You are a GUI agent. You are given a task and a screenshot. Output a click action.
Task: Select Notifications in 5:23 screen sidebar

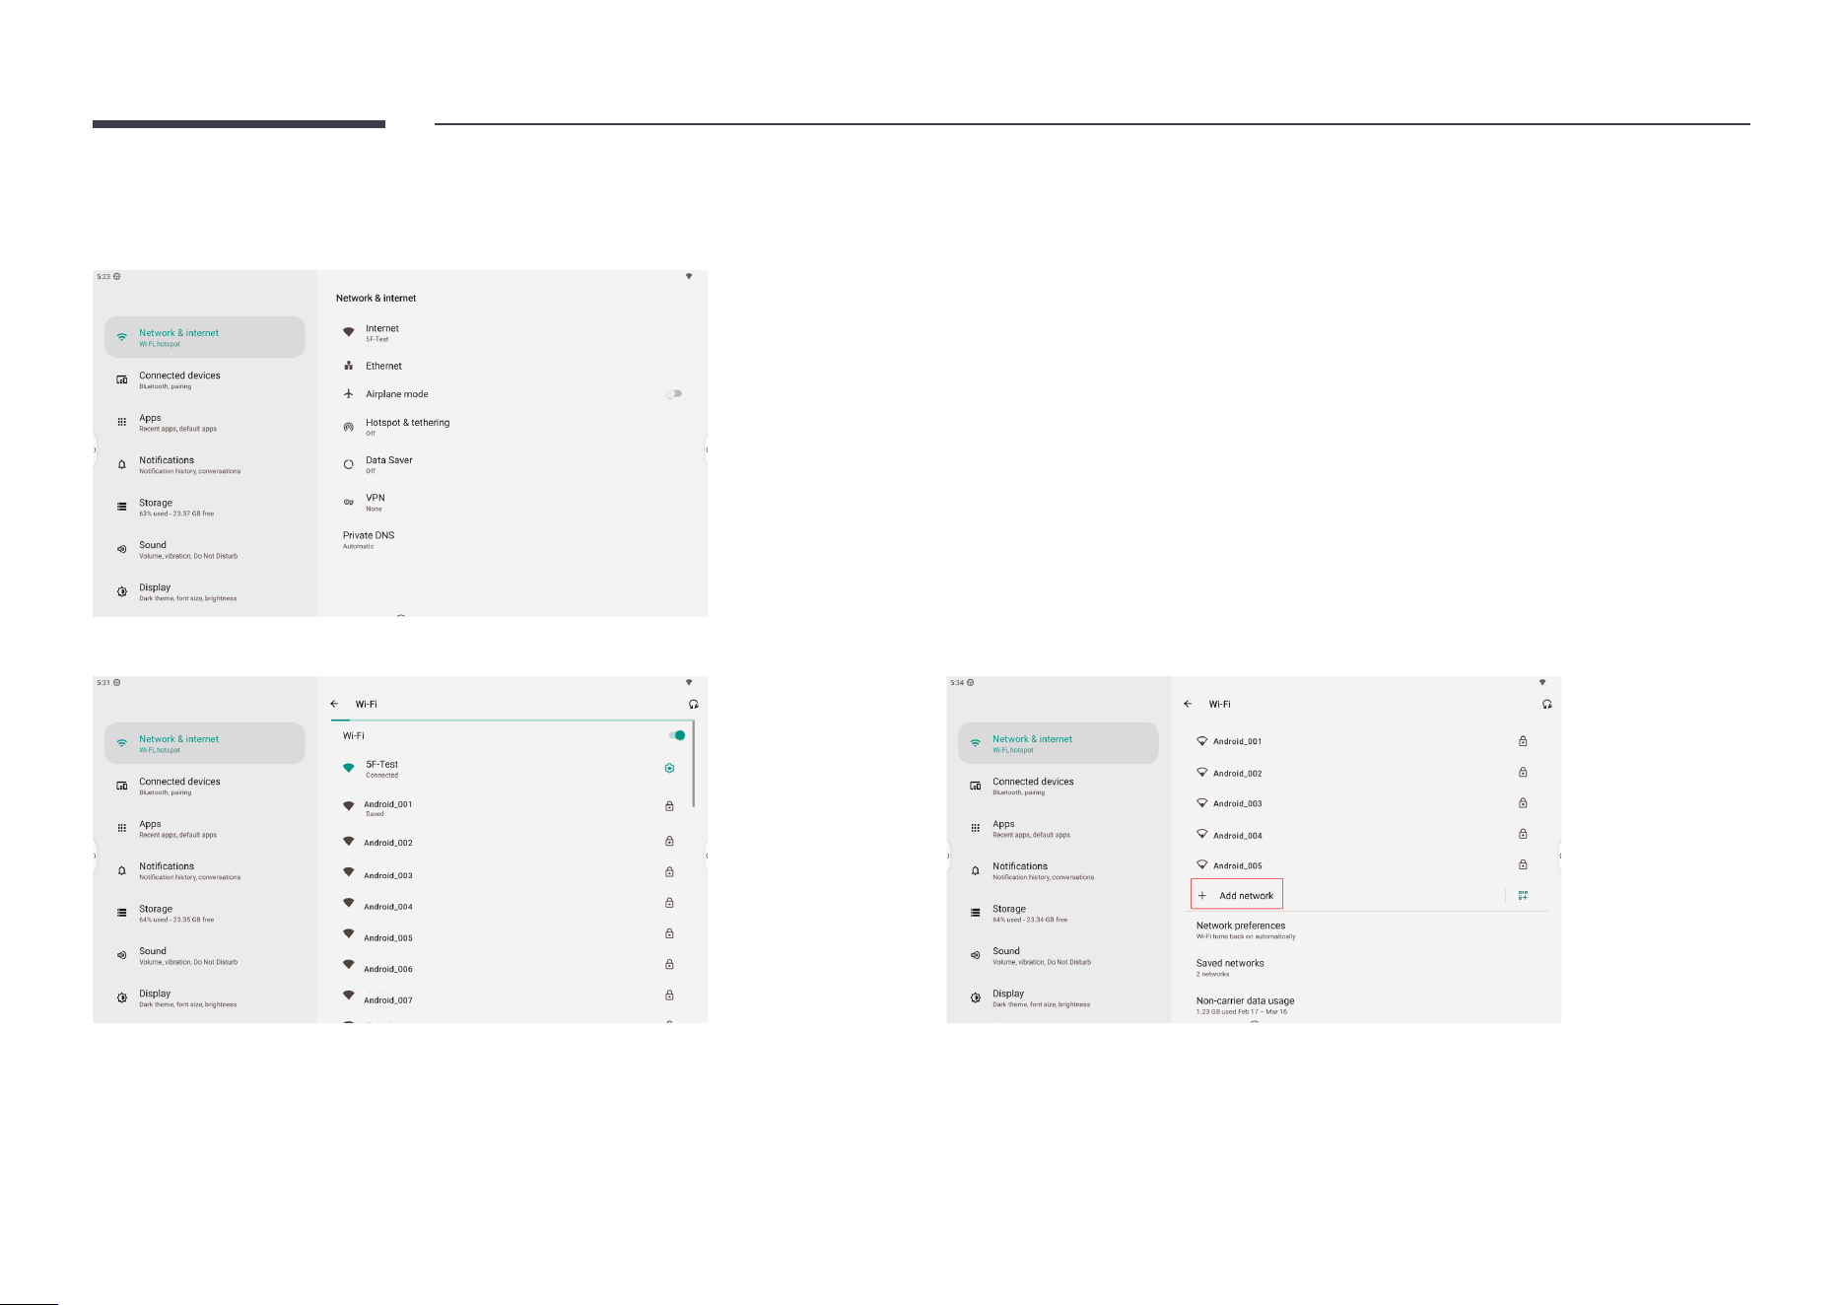(205, 464)
